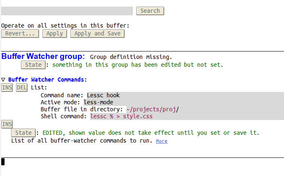Edit the Buffer file in directory field

pyautogui.click(x=205, y=109)
